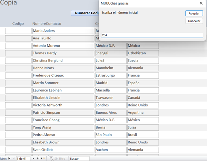The width and height of the screenshot is (207, 161).
Task: Select empty Codigo field for Sven Ottlieb
Action: [x=18, y=150]
